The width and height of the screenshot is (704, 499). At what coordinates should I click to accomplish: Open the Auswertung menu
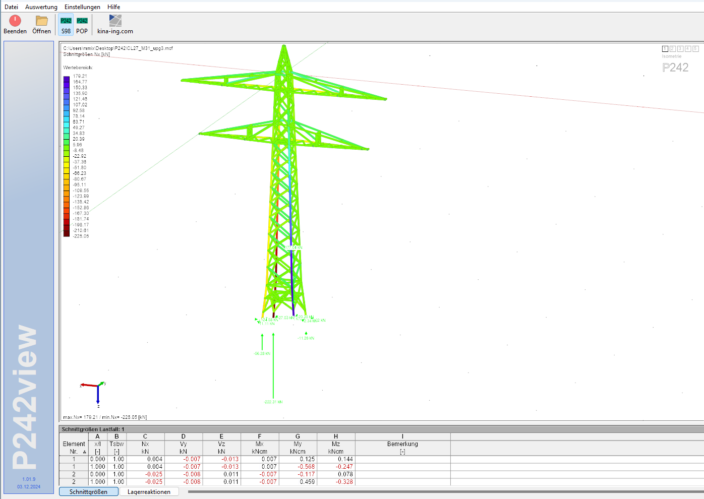(x=41, y=7)
